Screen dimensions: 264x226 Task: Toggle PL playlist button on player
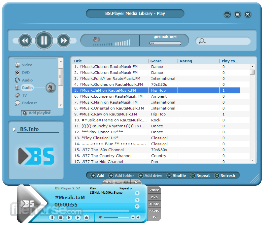[137, 200]
